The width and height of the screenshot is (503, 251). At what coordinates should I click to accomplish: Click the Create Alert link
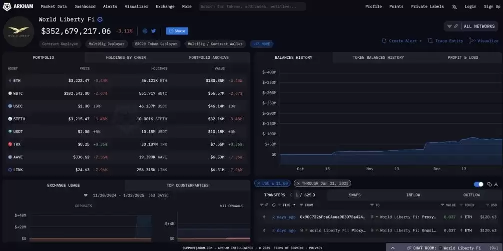coord(402,41)
